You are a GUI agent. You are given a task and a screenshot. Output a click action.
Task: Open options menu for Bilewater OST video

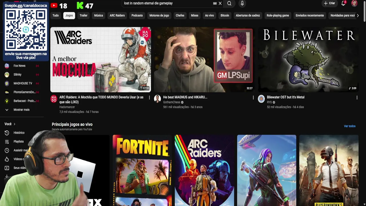point(357,98)
